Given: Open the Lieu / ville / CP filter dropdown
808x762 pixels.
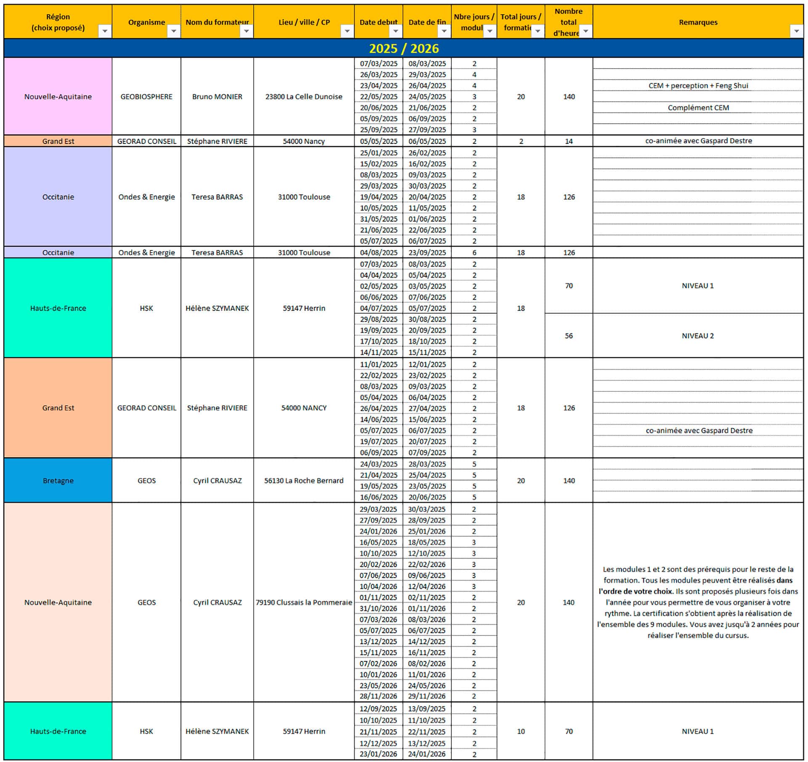Looking at the screenshot, I should pos(347,31).
